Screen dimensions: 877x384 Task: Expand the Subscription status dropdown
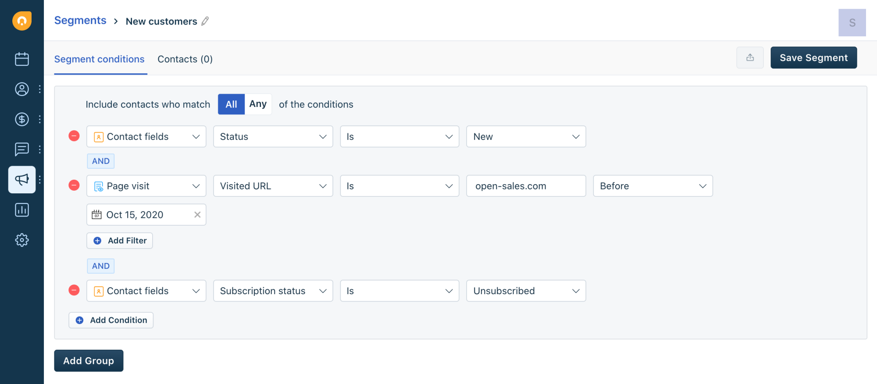coord(273,291)
